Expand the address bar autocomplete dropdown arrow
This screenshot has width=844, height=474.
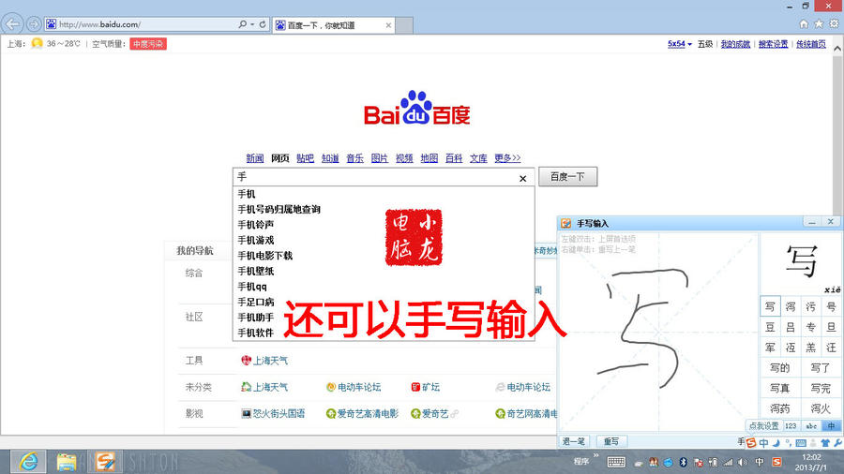coord(252,24)
